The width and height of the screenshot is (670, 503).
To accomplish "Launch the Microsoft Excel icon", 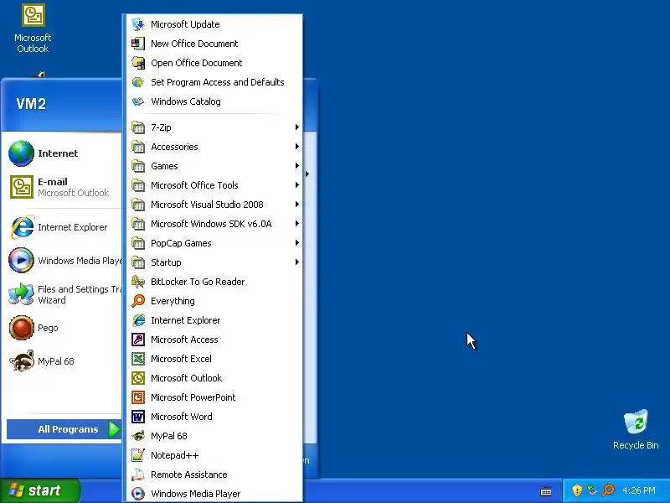I will coord(138,359).
